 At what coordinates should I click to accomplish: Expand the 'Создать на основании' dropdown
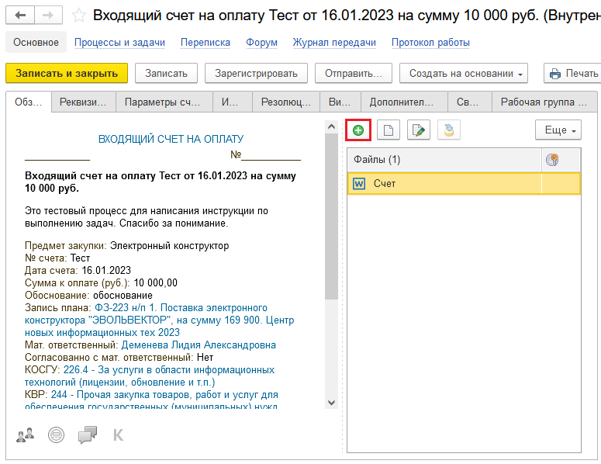[x=463, y=74]
